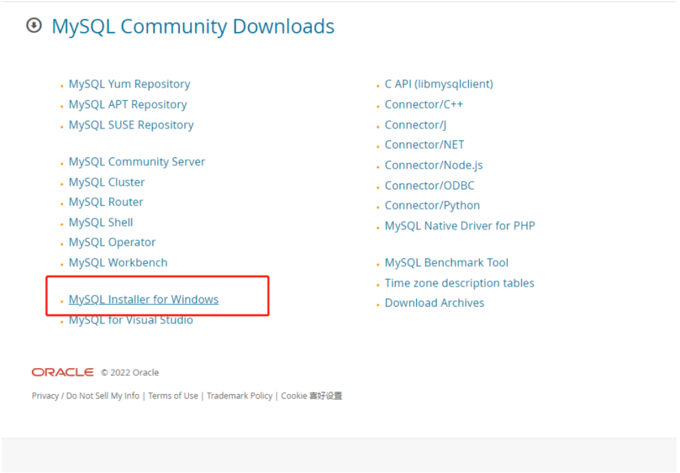View the Terms of Use
This screenshot has width=680, height=473.
coord(173,396)
